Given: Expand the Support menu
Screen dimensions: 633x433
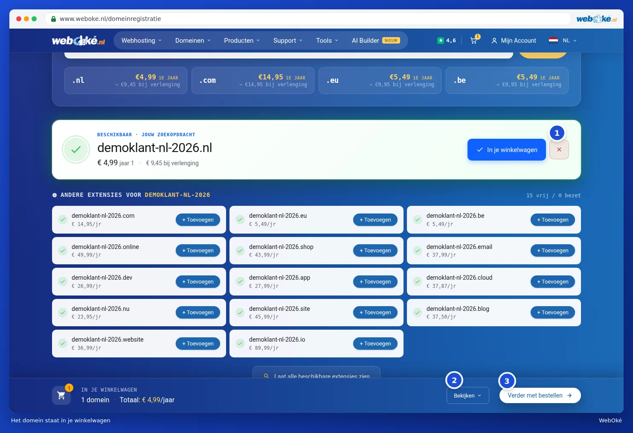Looking at the screenshot, I should (x=288, y=41).
